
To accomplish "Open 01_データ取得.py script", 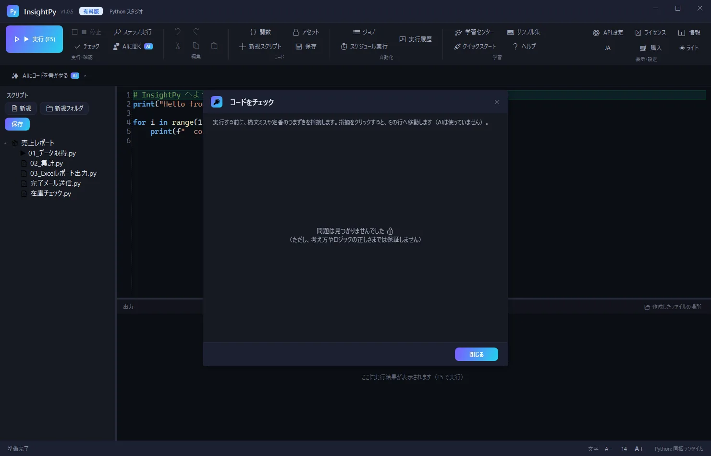I will pos(52,153).
